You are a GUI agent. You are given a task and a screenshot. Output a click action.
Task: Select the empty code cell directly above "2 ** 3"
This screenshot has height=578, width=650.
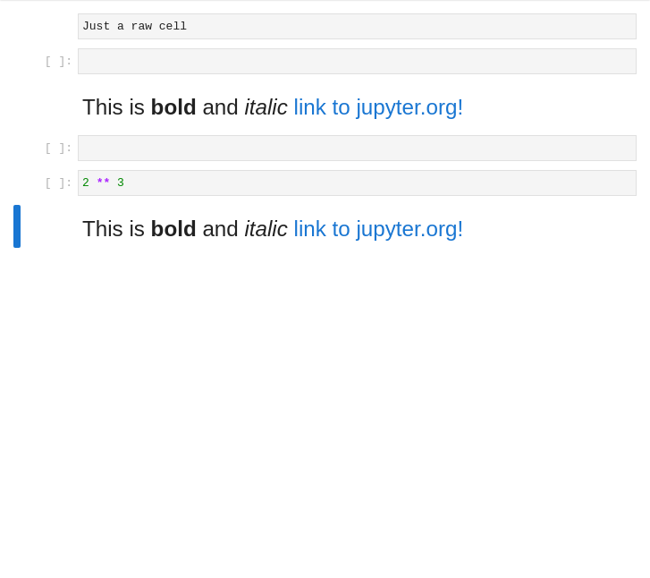pos(357,149)
